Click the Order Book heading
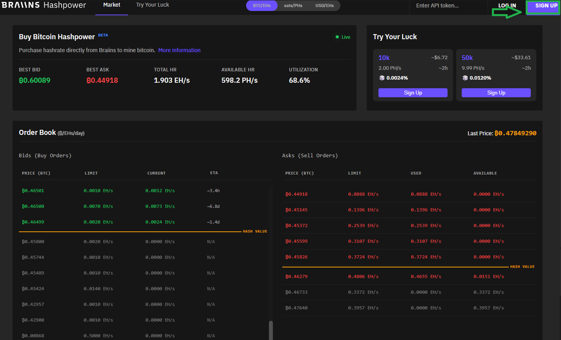 (x=37, y=133)
